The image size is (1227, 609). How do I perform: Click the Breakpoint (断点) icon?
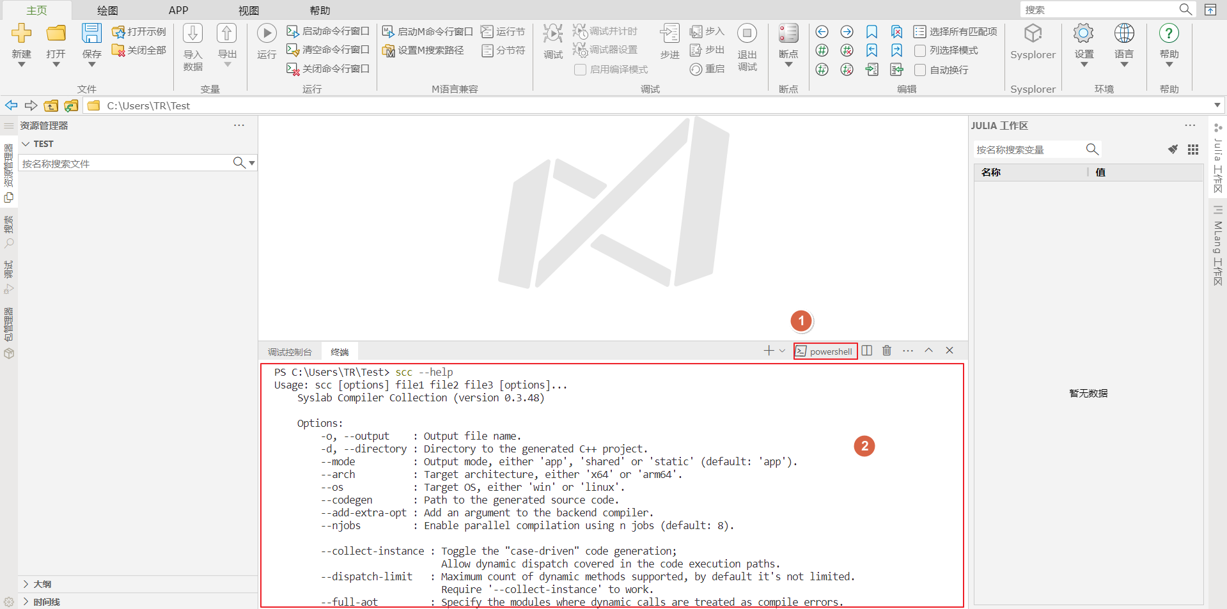point(788,34)
